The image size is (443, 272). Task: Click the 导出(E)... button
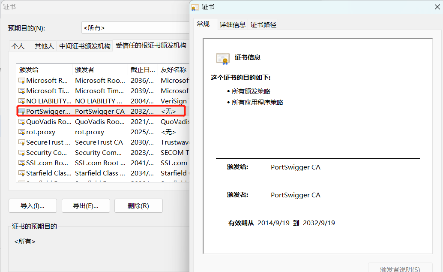point(86,206)
